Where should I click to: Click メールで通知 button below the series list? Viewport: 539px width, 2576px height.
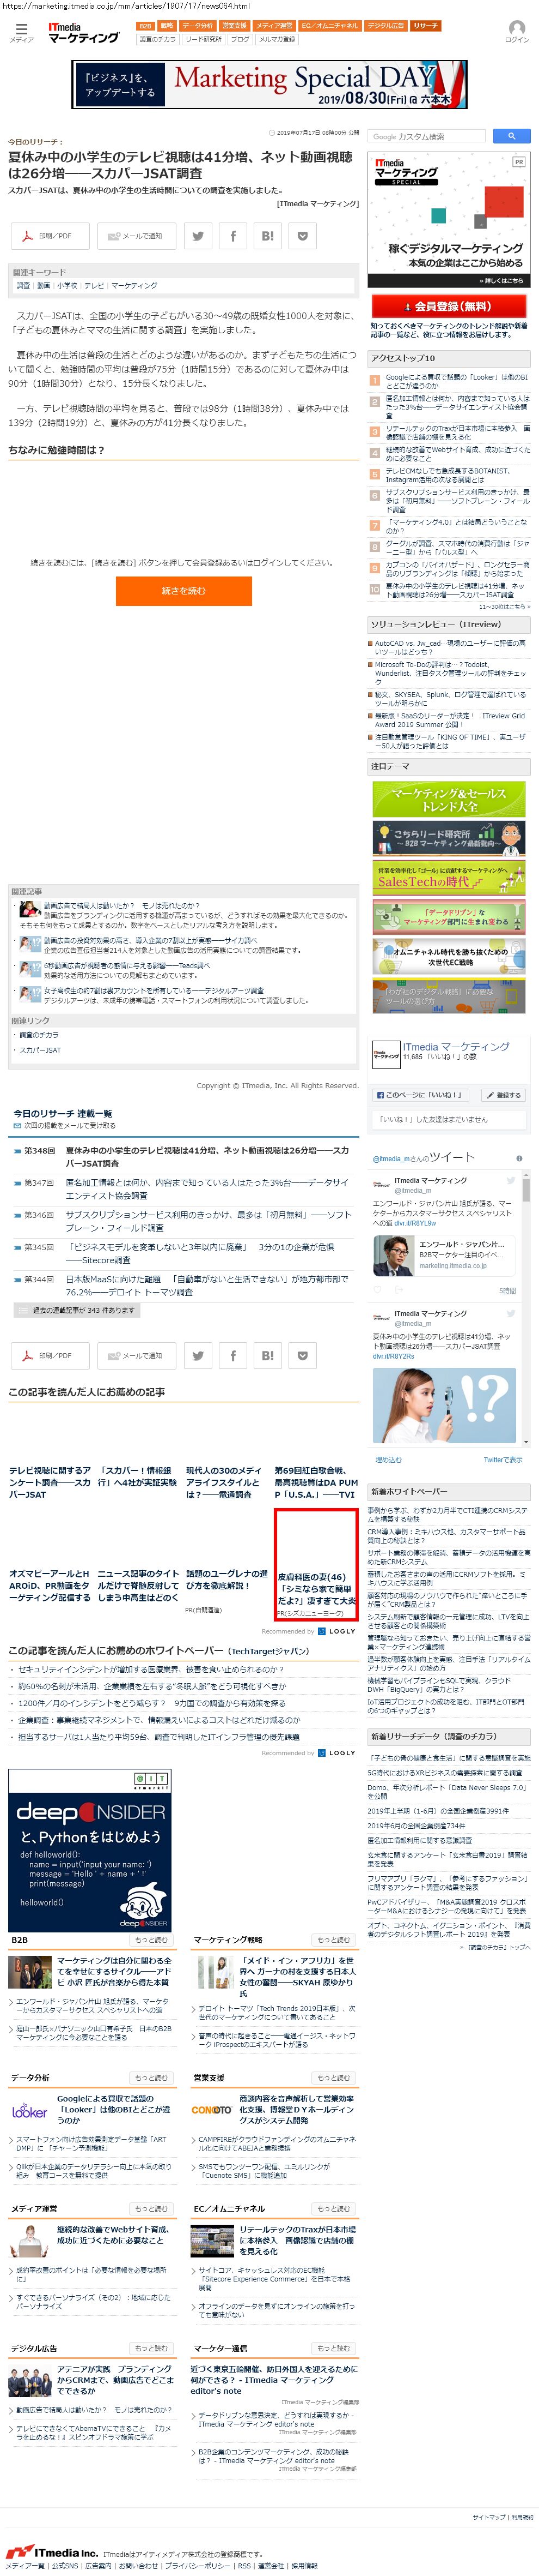click(x=136, y=1355)
